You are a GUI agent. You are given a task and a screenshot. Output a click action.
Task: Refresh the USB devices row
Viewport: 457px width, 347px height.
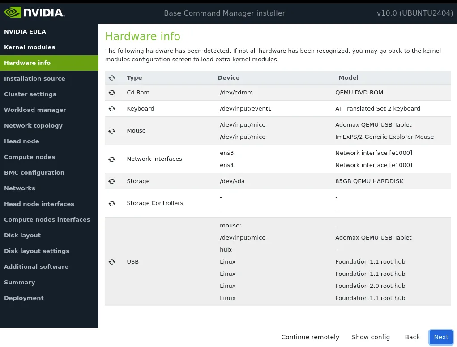[112, 262]
